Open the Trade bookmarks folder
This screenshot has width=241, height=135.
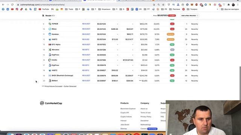tap(69, 9)
